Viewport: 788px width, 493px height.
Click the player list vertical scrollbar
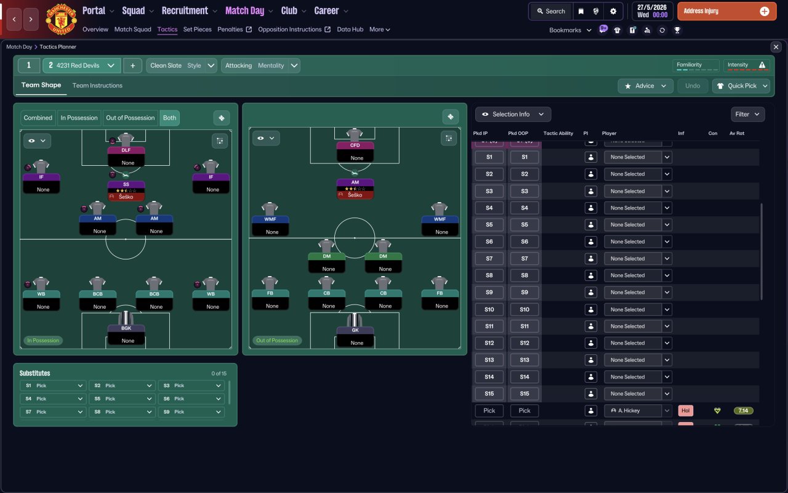(x=762, y=251)
